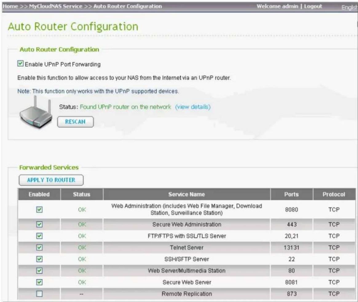Image resolution: width=358 pixels, height=302 pixels.
Task: Untick Secure Web Administration checkbox
Action: coord(39,224)
